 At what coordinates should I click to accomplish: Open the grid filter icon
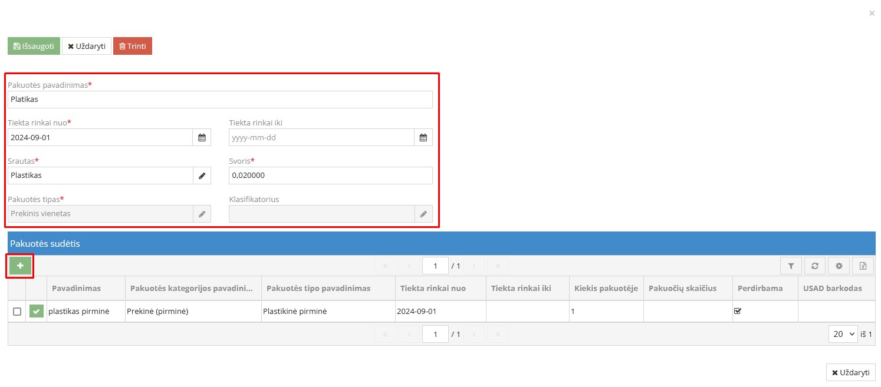(791, 266)
